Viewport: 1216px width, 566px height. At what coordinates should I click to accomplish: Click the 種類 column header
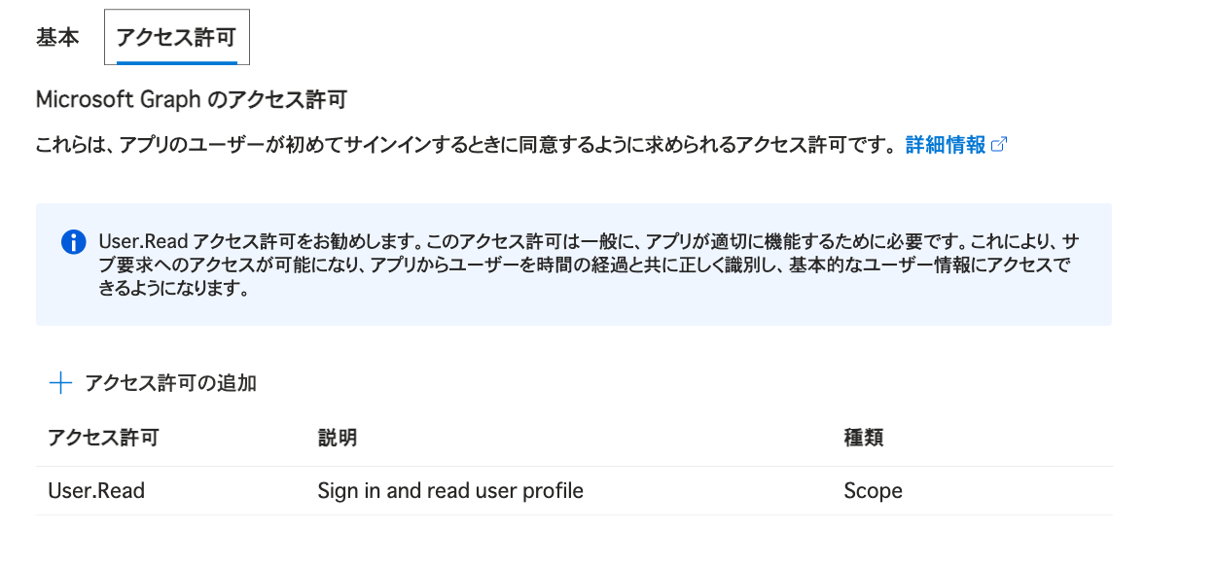pyautogui.click(x=863, y=438)
